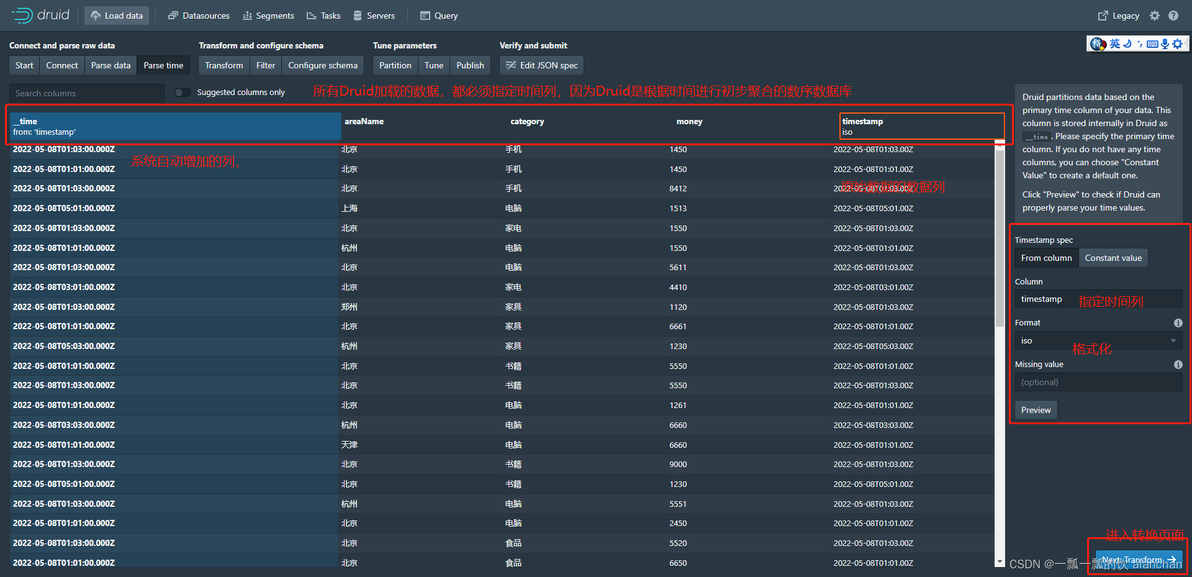1192x577 pixels.
Task: Open the Legacy console link
Action: [x=1119, y=16]
